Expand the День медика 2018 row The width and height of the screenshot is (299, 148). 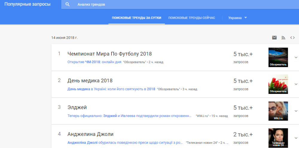pos(296,84)
